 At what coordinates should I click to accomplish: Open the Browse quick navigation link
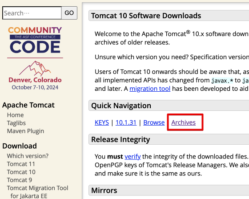point(154,122)
